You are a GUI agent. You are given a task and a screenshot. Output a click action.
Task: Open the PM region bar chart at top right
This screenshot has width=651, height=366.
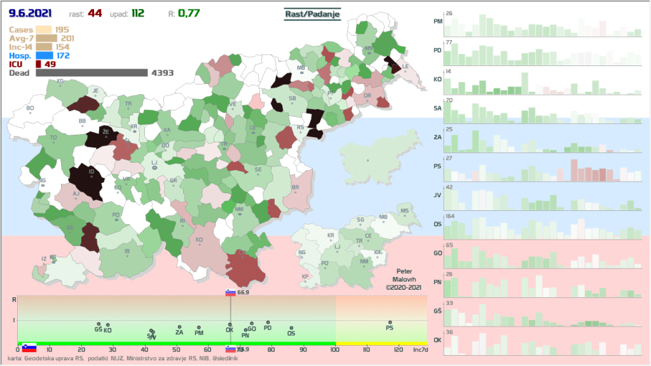click(x=540, y=25)
